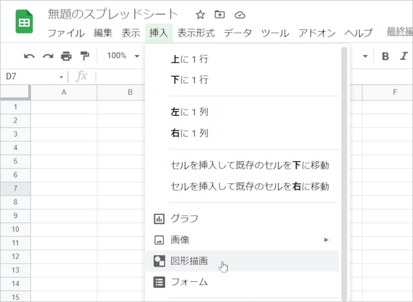
Task: Undo the last action
Action: [29, 56]
